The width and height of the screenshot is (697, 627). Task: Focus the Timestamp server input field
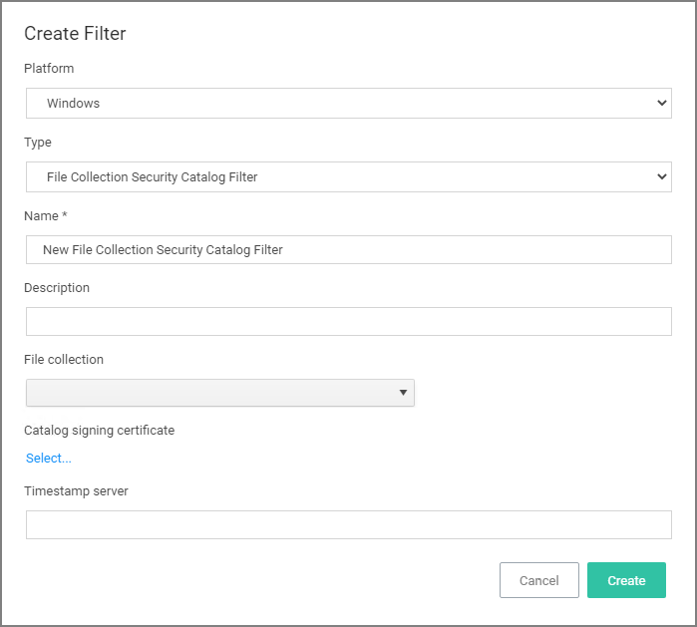pyautogui.click(x=349, y=524)
